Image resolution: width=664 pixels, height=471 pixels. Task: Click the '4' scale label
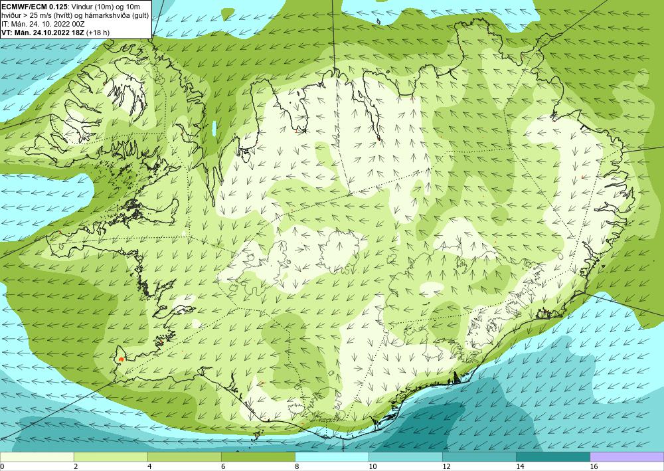(149, 466)
